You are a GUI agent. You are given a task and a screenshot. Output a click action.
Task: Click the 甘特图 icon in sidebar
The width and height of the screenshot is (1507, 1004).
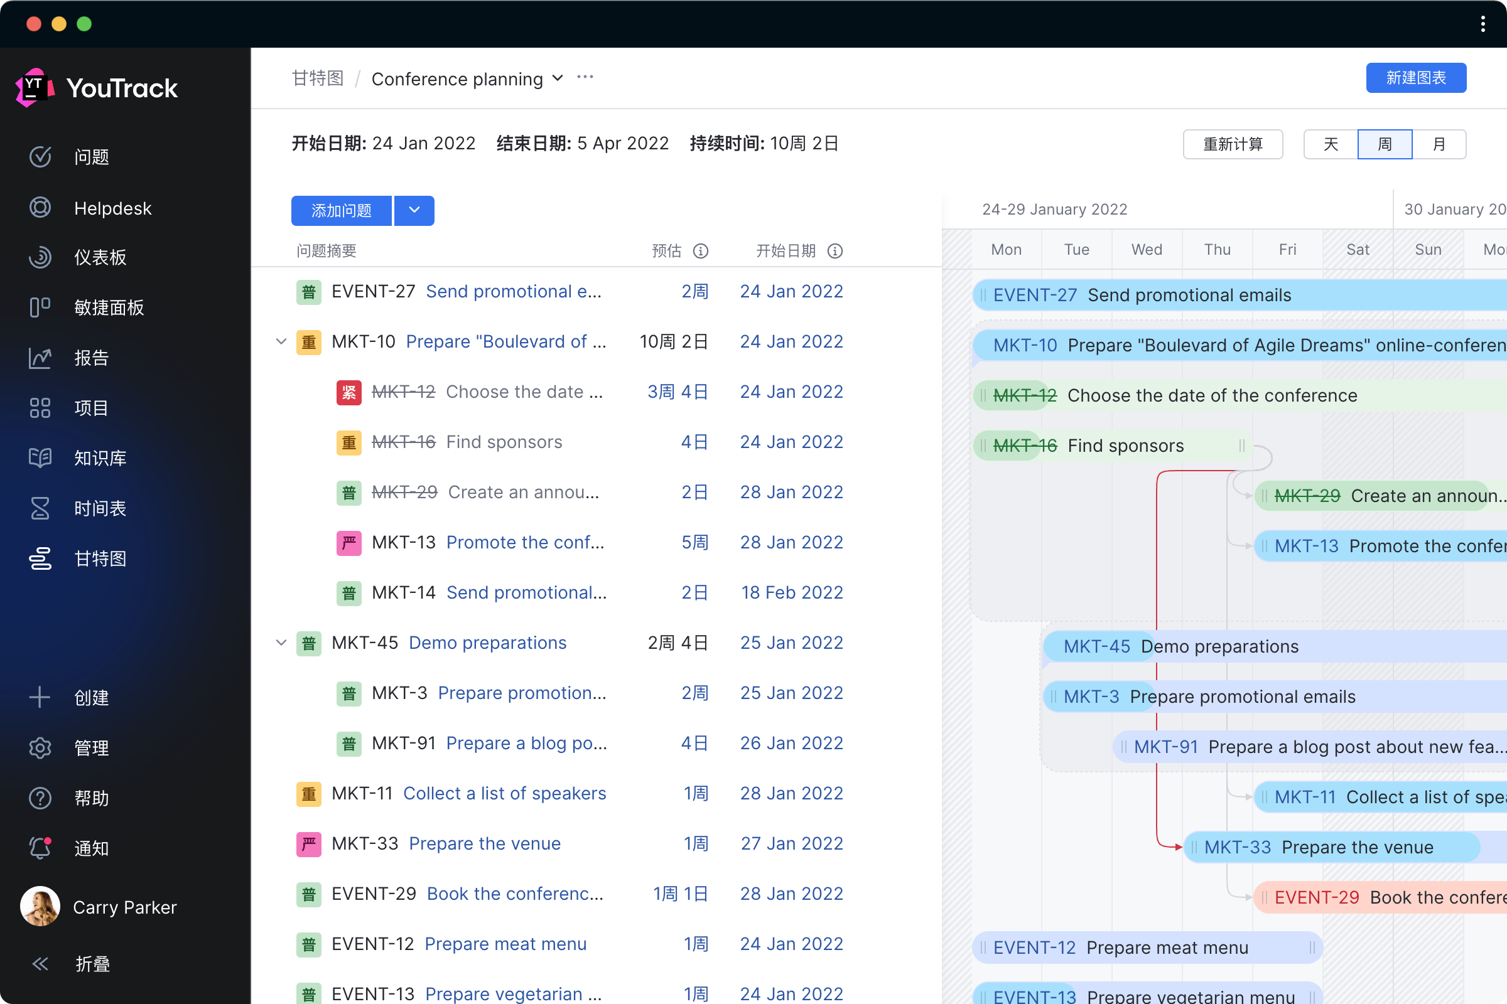click(40, 558)
